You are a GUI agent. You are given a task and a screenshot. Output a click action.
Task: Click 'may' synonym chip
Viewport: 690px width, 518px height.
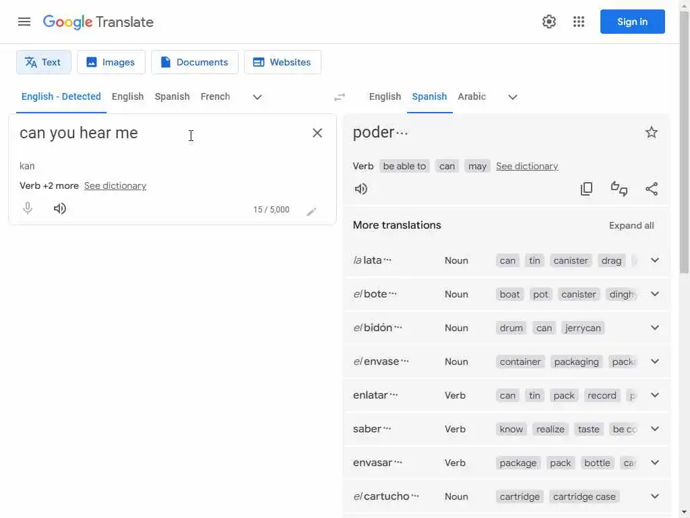click(x=477, y=166)
